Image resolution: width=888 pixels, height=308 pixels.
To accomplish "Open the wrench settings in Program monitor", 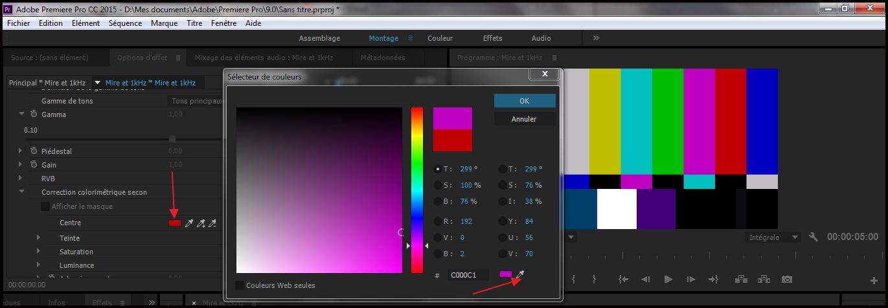I will (814, 237).
